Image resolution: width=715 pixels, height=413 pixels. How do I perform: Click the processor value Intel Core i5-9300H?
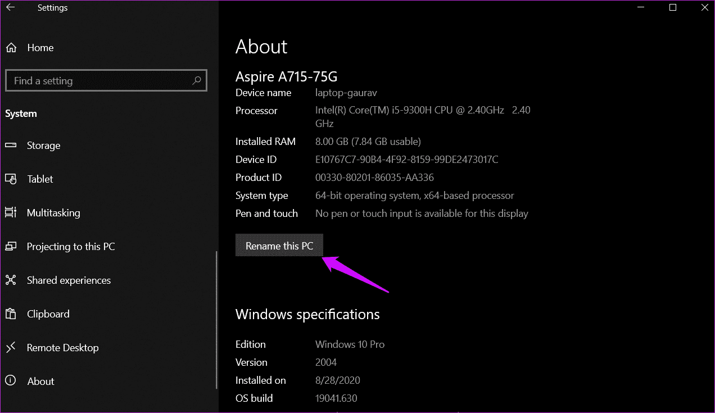pos(423,117)
